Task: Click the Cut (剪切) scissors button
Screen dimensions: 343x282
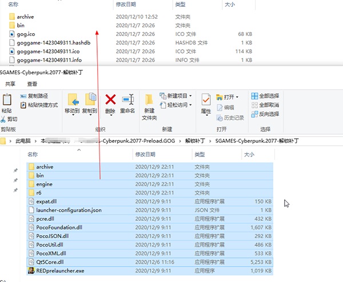Action: [9, 119]
